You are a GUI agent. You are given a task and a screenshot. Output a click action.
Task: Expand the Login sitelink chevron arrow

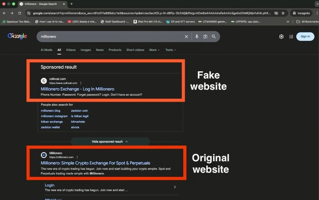click(175, 187)
